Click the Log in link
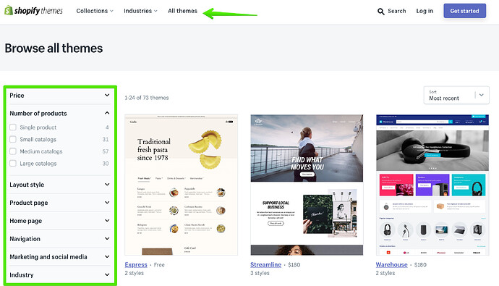 (x=425, y=11)
